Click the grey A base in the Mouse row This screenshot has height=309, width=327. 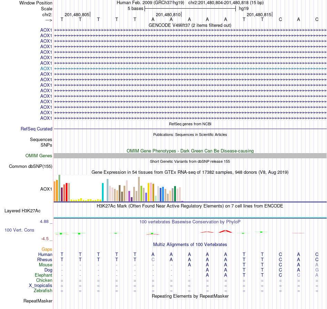(317, 265)
